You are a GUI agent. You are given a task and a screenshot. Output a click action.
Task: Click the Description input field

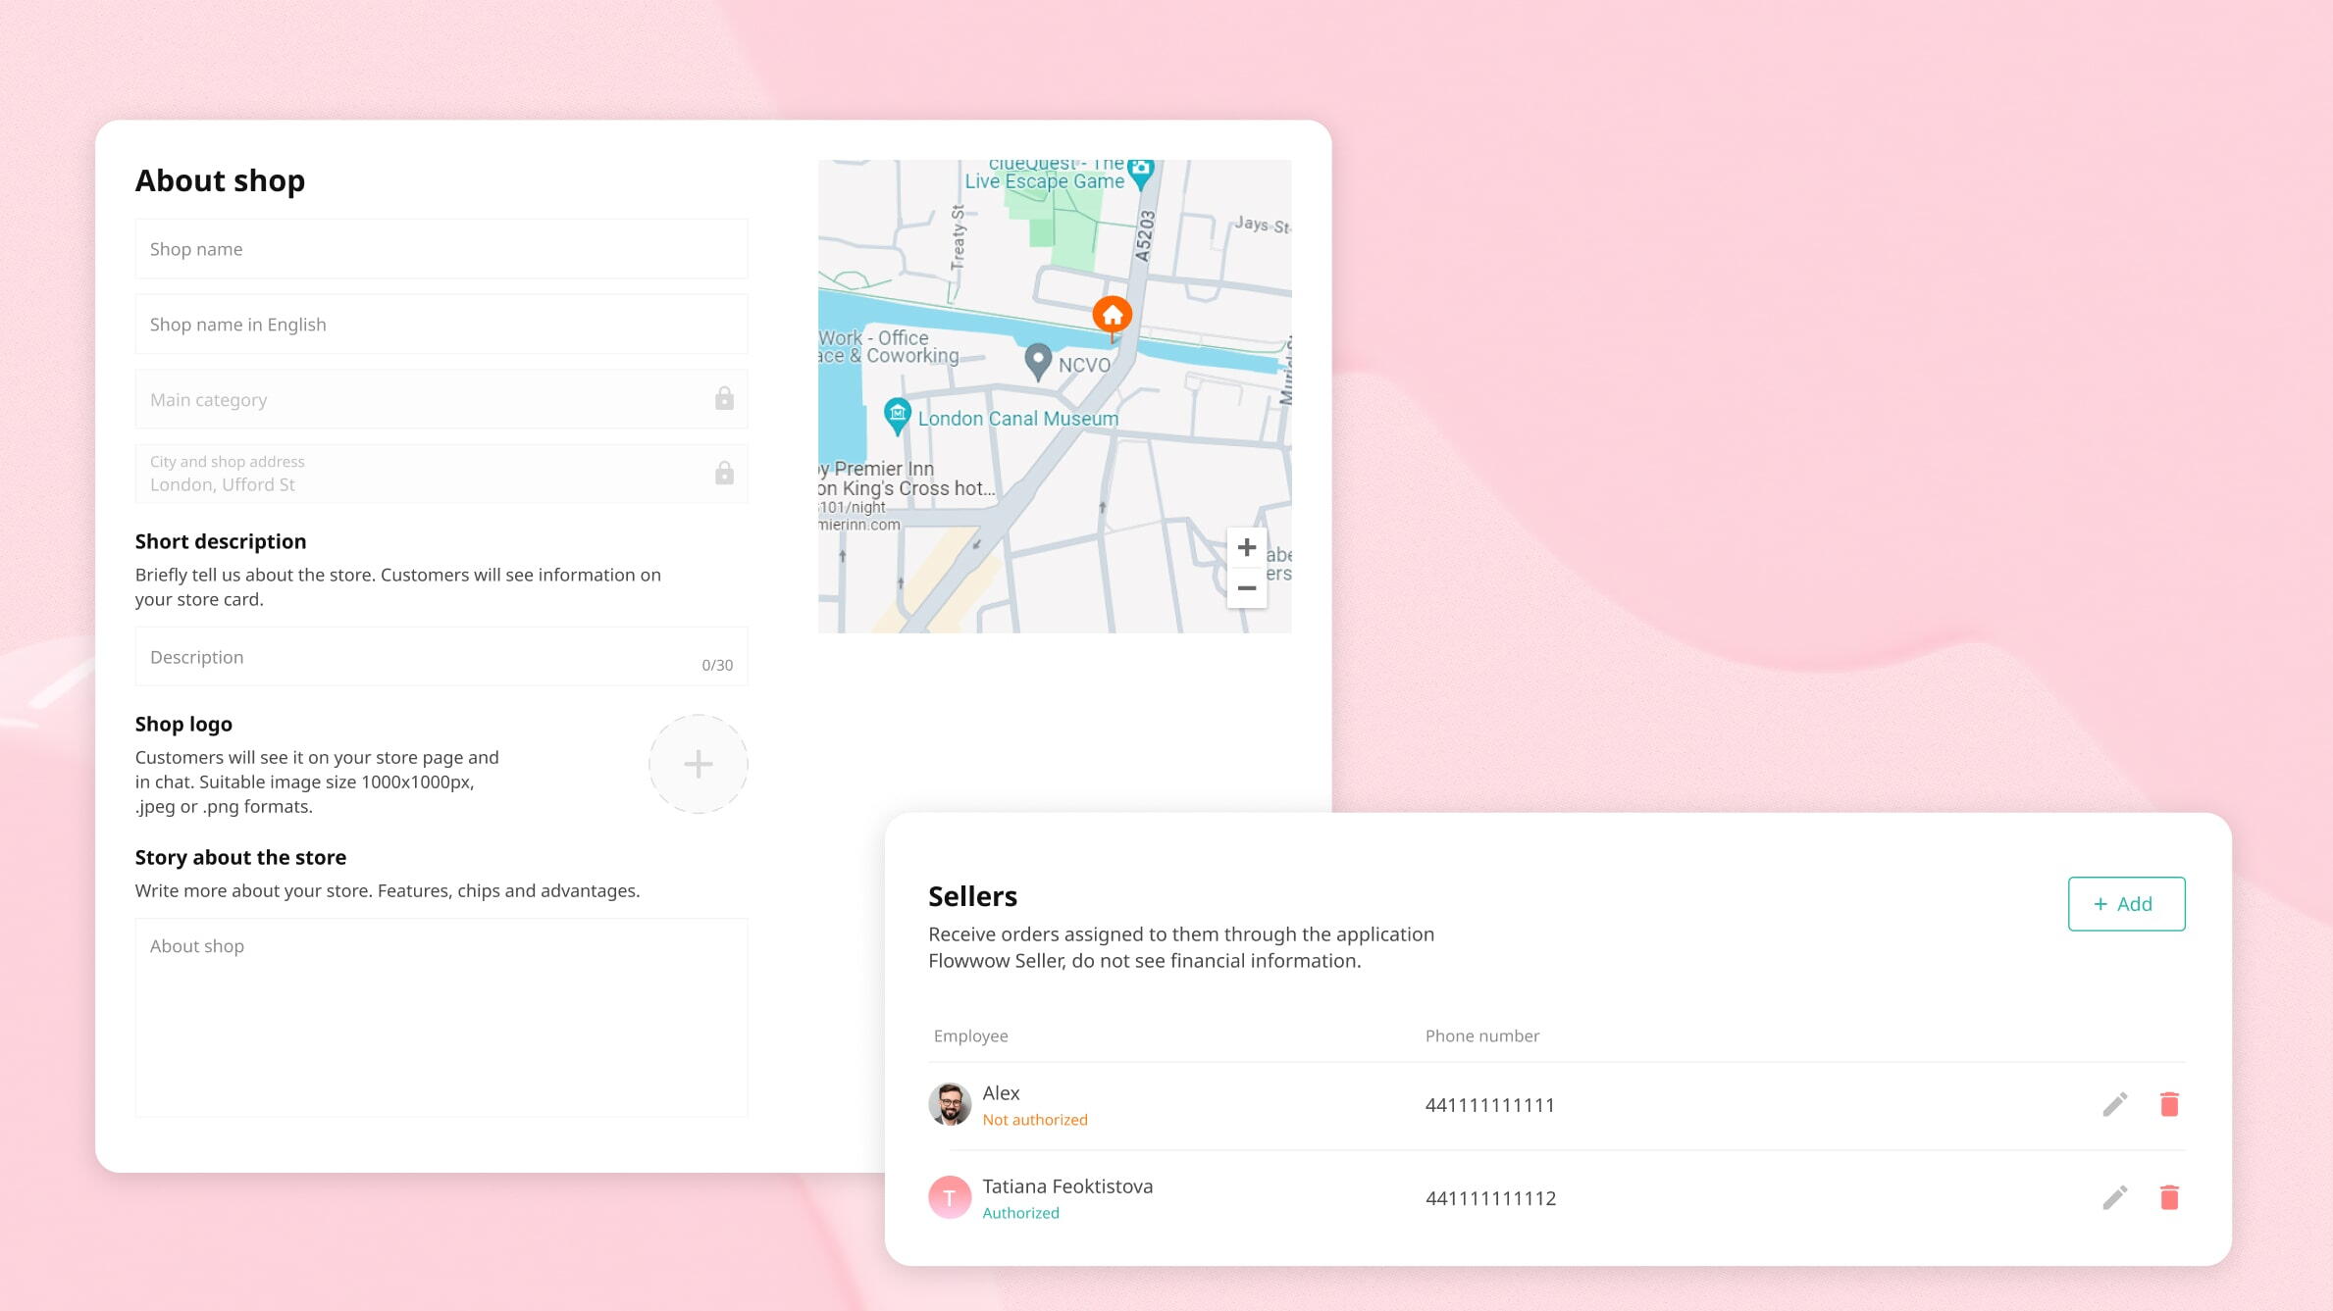click(x=441, y=655)
